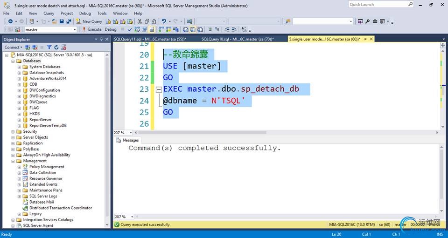Toggle Results to Grid button
Viewport: 448px width, 238px height.
click(x=193, y=29)
